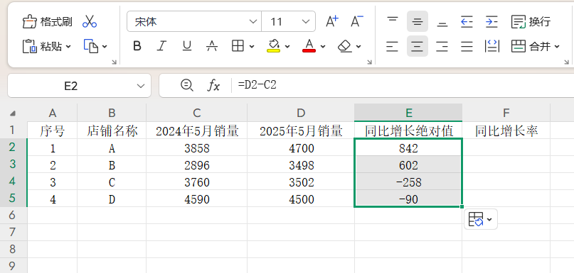Apply the yellow fill color bucket
This screenshot has width=574, height=273.
[273, 46]
